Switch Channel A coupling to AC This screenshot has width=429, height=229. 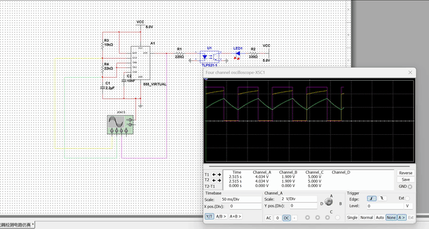pyautogui.click(x=269, y=218)
